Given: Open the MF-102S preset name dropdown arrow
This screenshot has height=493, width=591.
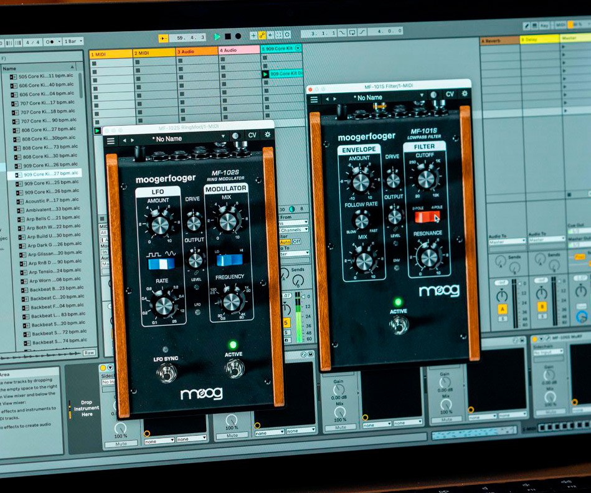Looking at the screenshot, I should pyautogui.click(x=223, y=136).
